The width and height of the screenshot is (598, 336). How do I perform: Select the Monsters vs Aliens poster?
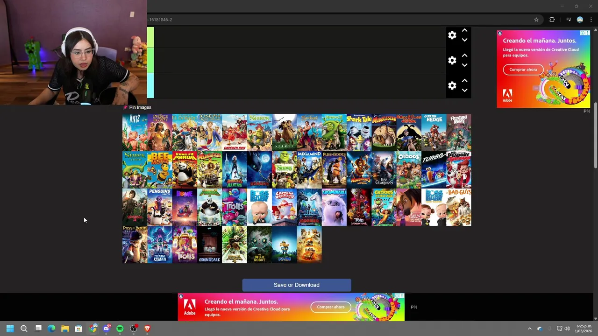(235, 170)
